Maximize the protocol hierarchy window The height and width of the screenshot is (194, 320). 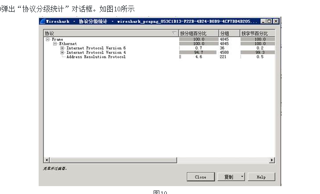point(270,21)
